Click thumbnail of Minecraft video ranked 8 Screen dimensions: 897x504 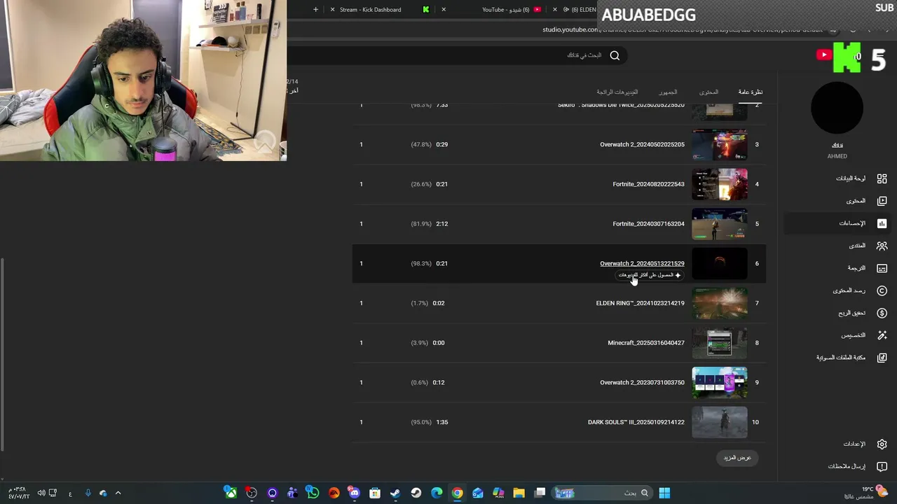click(720, 343)
